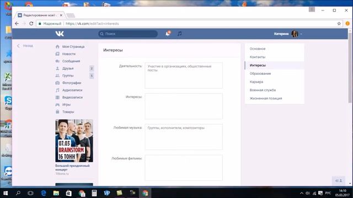Reload the page with refresh button

coord(31,24)
